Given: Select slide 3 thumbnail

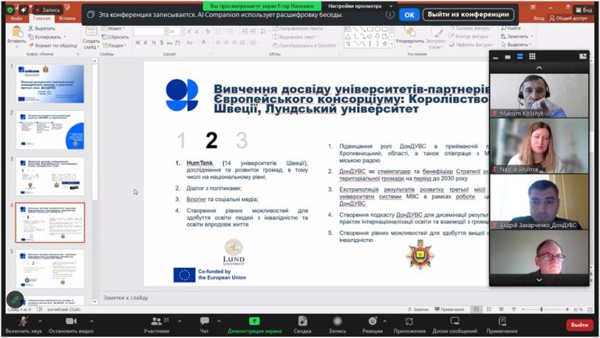Looking at the screenshot, I should [x=50, y=176].
